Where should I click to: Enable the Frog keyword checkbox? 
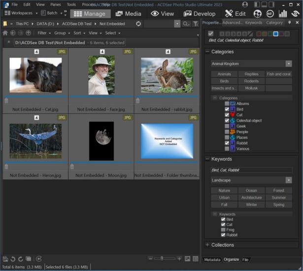tap(224, 230)
